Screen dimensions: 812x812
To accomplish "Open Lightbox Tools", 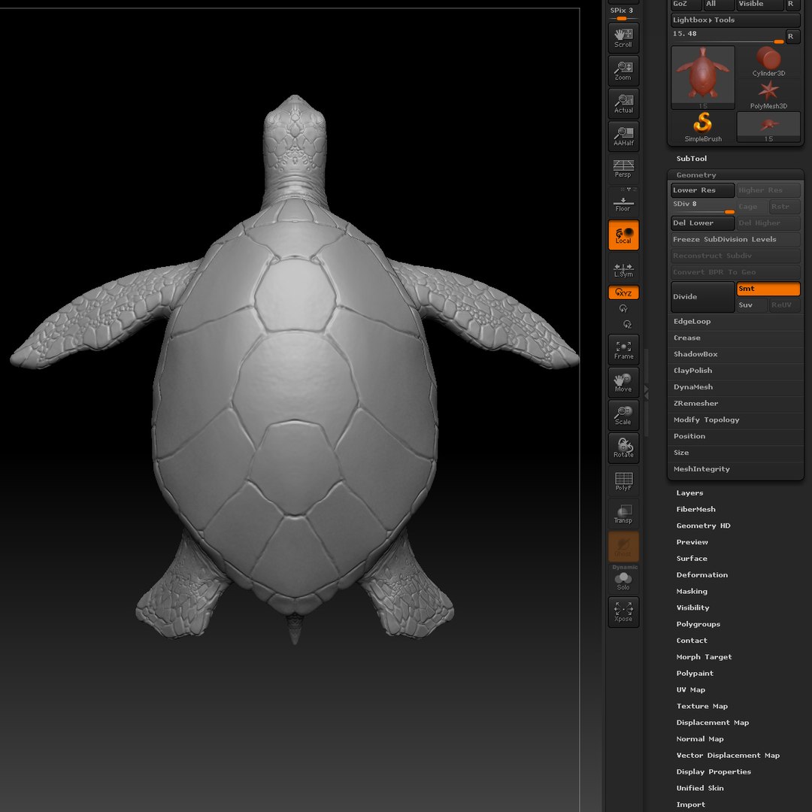I will 735,20.
